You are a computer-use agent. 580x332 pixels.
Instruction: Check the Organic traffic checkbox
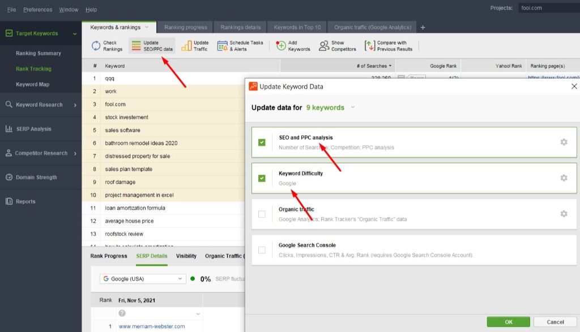coord(262,214)
